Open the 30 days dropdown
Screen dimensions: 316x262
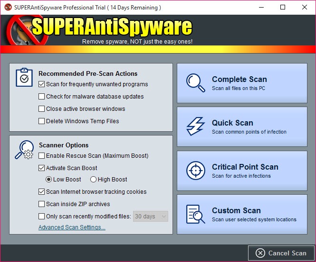click(x=151, y=217)
